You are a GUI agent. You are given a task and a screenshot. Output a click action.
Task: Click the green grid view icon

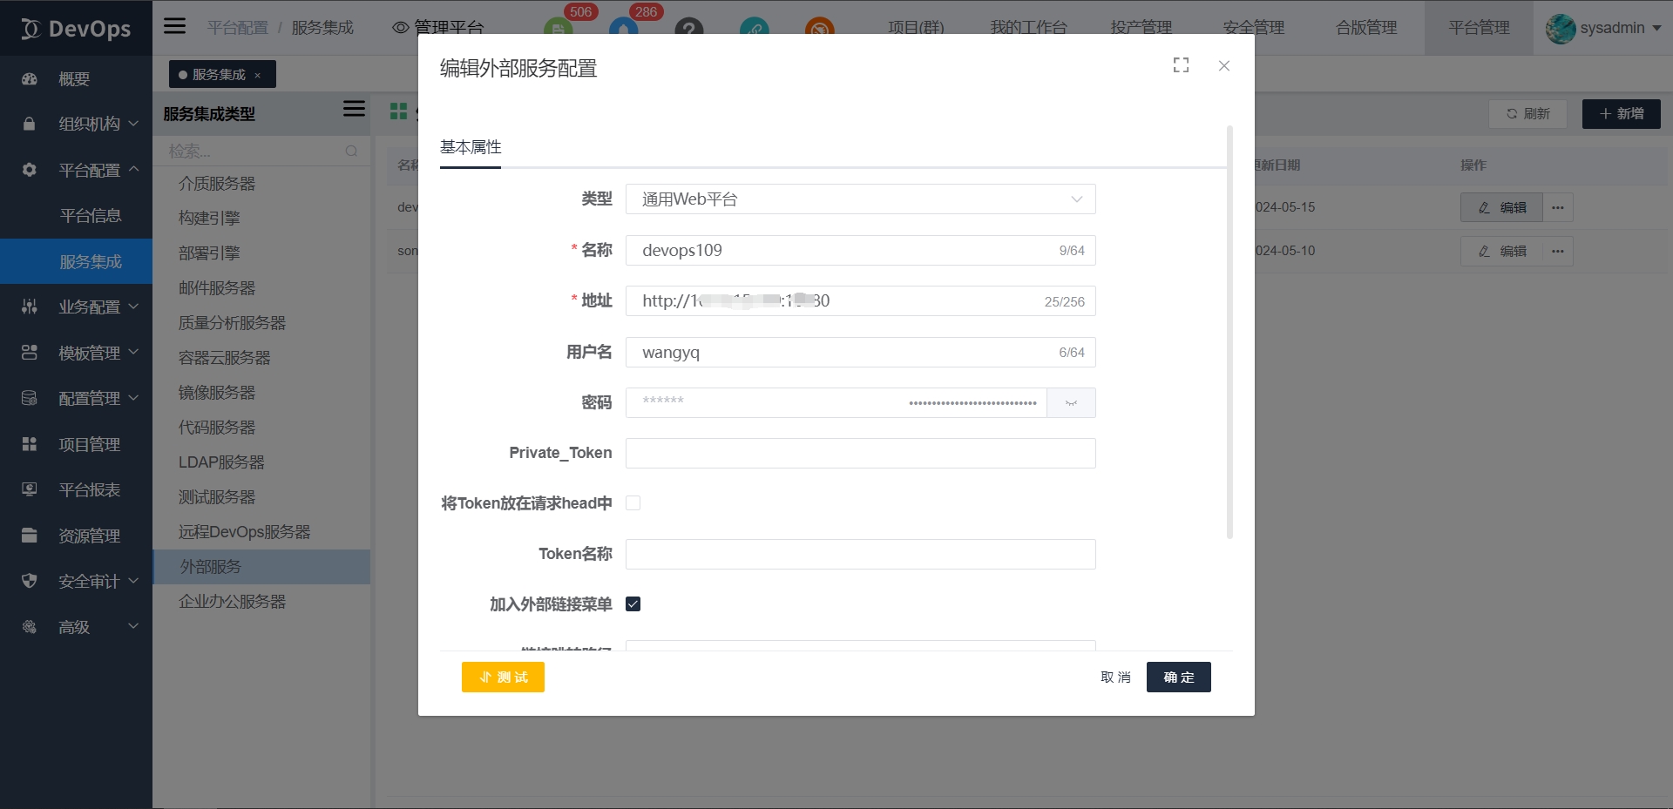[398, 111]
